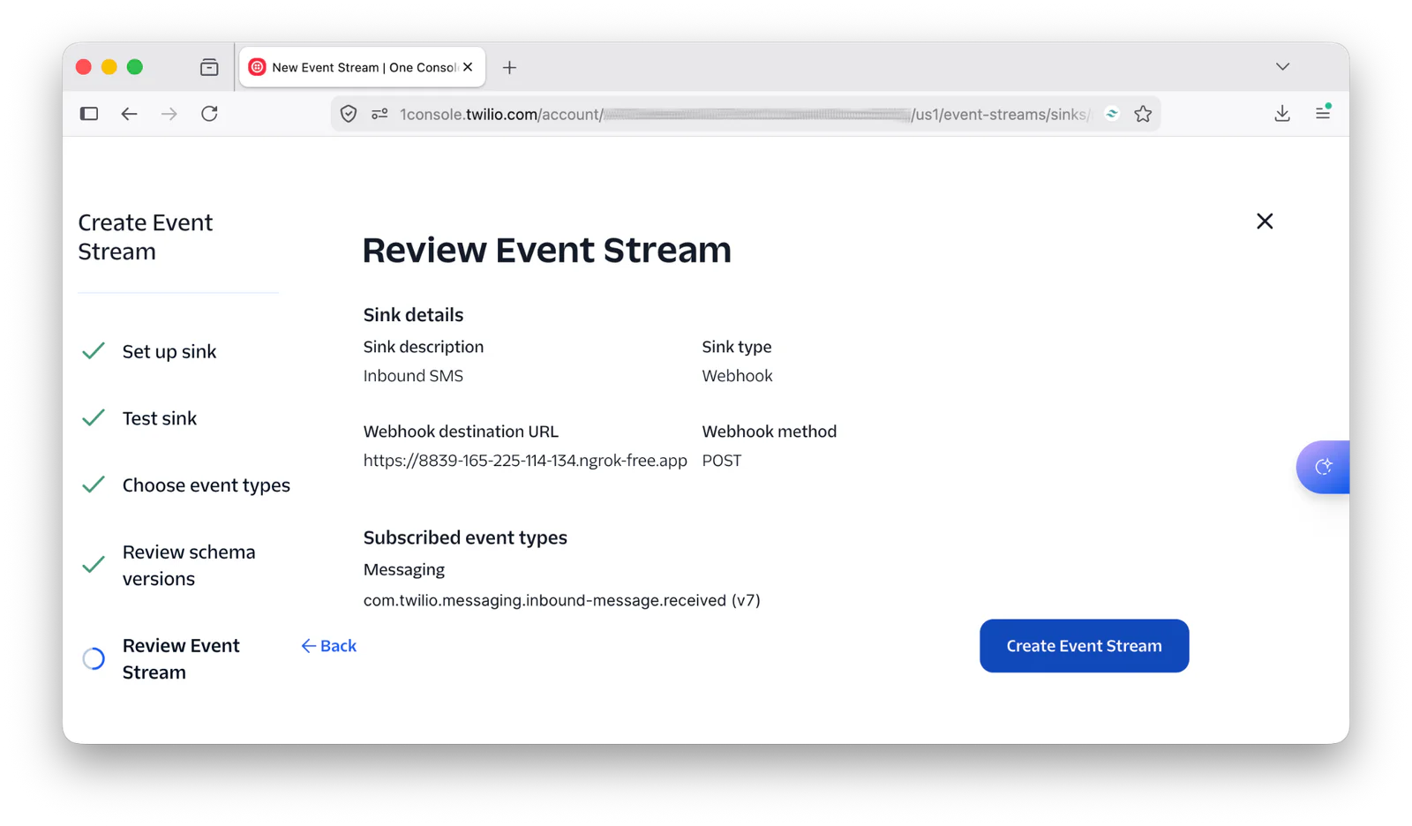This screenshot has height=826, width=1412.
Task: Click the webhook destination ngrok URL text
Action: (525, 461)
